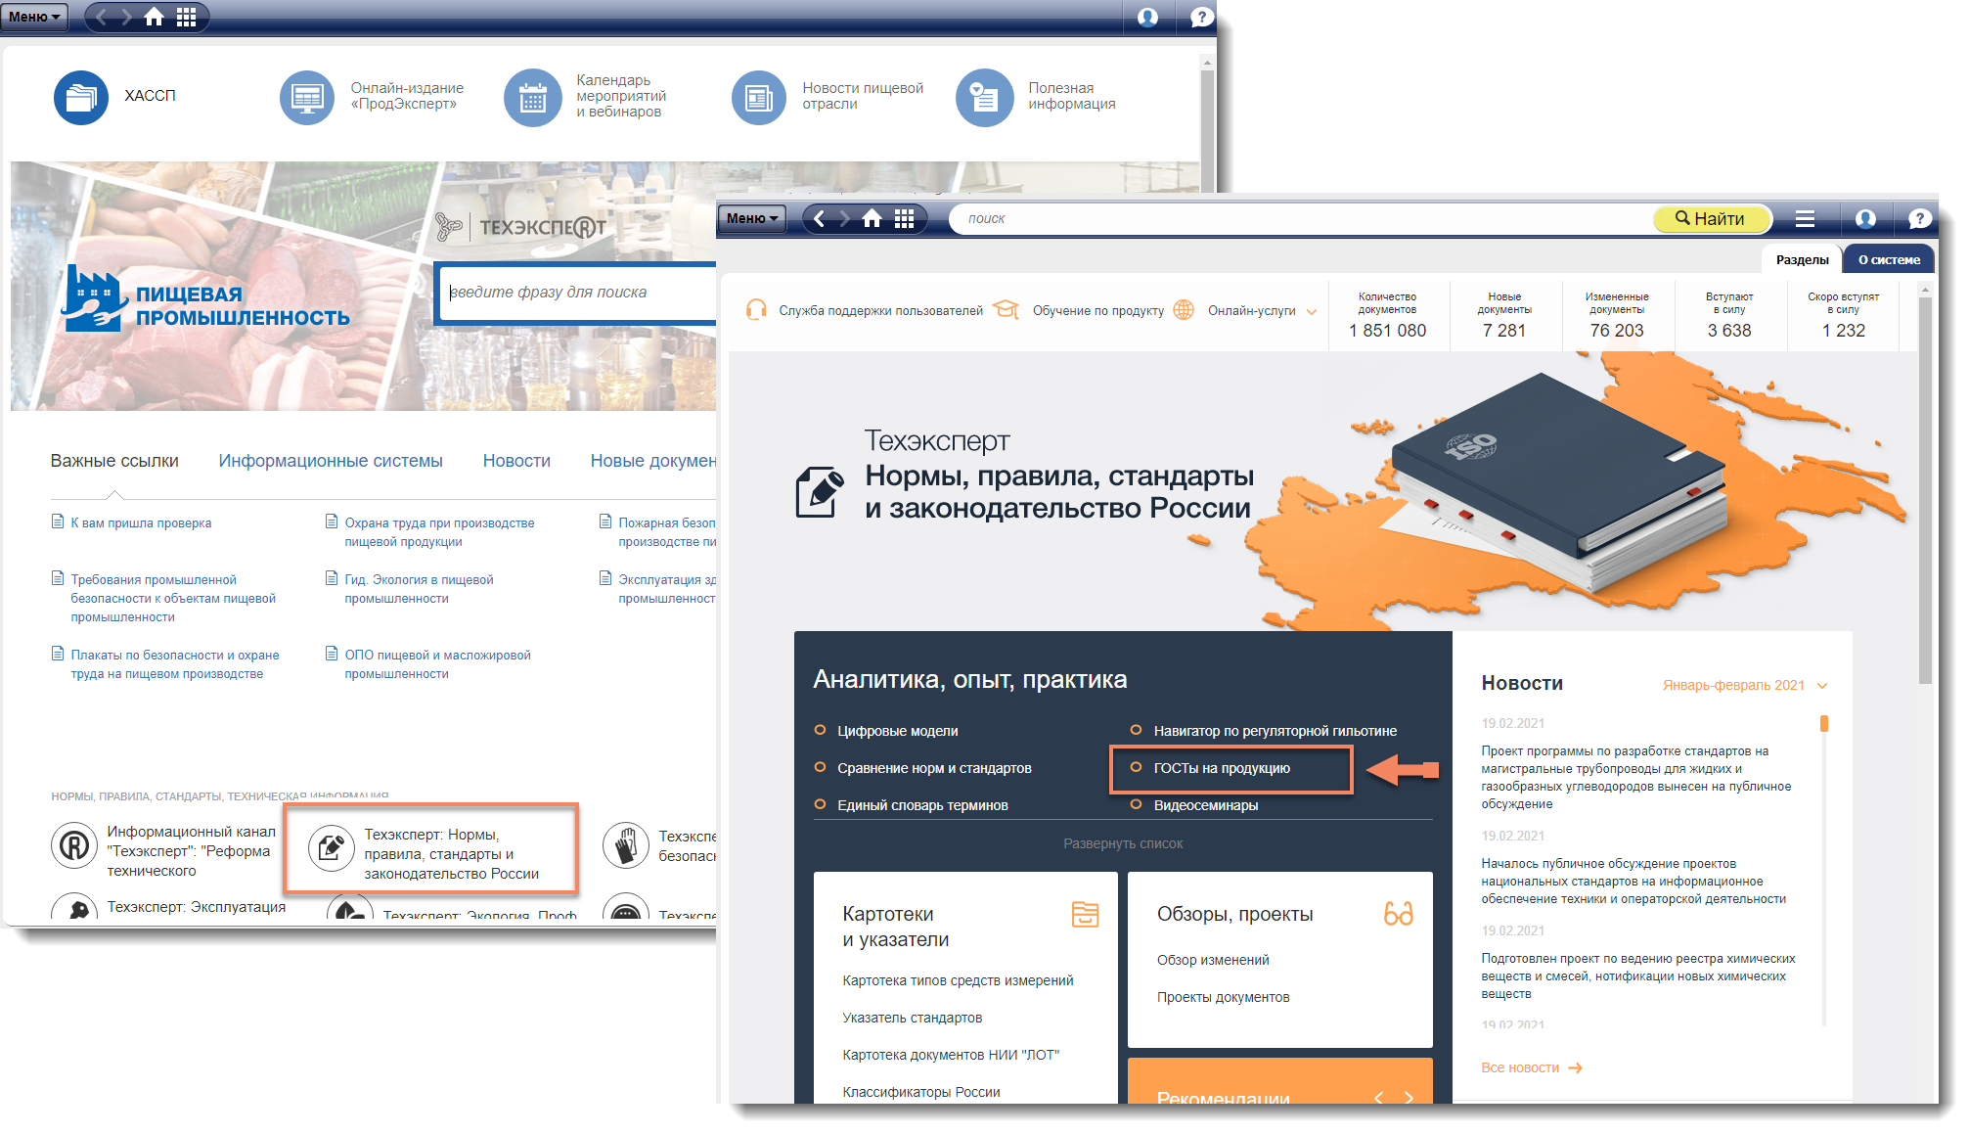This screenshot has height=1134, width=1969.
Task: Switch to Информационные системы tab
Action: (x=331, y=461)
